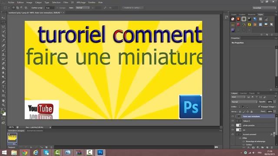
Task: Select the Eraser tool
Action: [x=3, y=63]
